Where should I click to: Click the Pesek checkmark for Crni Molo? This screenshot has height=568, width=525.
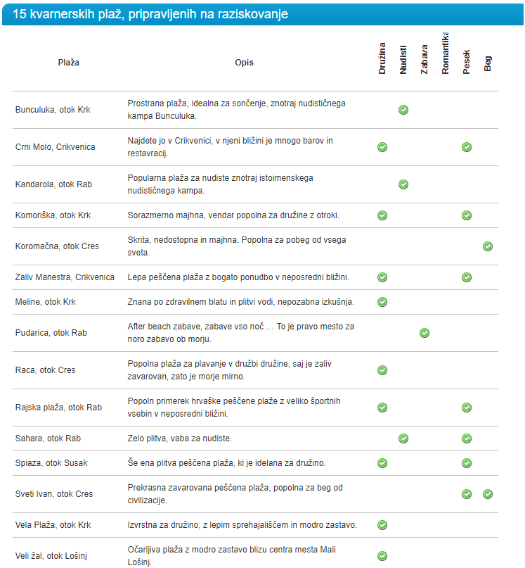point(467,147)
